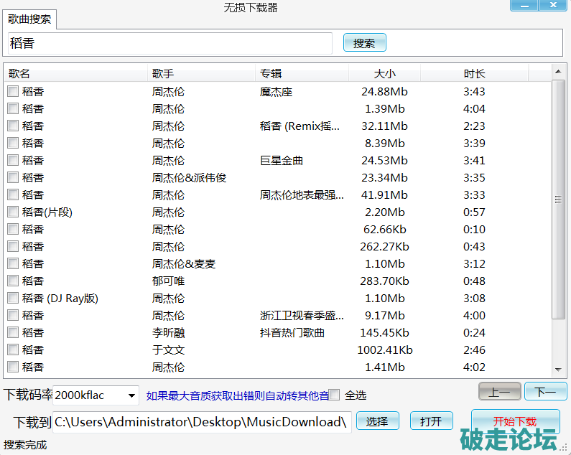Click 选择 to choose the download folder
Image resolution: width=571 pixels, height=455 pixels.
[377, 421]
